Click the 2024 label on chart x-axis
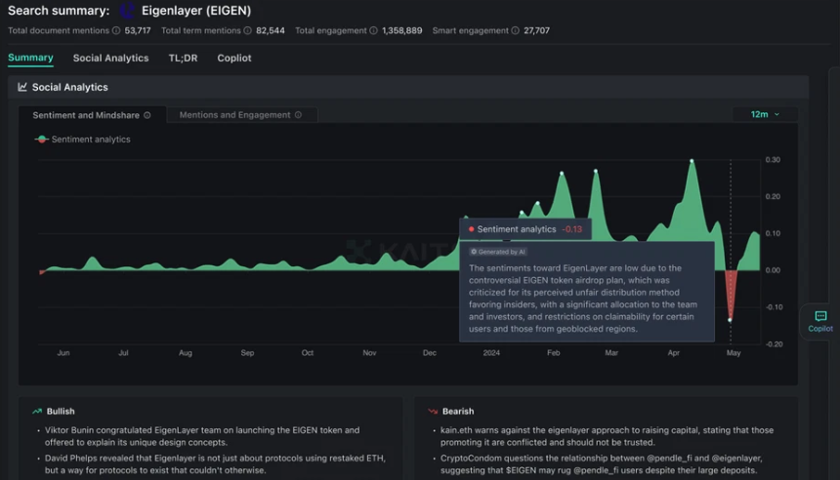840x480 pixels. [x=491, y=352]
